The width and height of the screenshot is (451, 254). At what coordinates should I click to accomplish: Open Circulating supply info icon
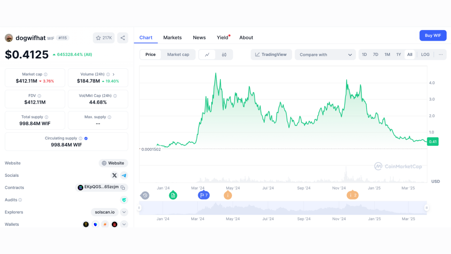(80, 138)
